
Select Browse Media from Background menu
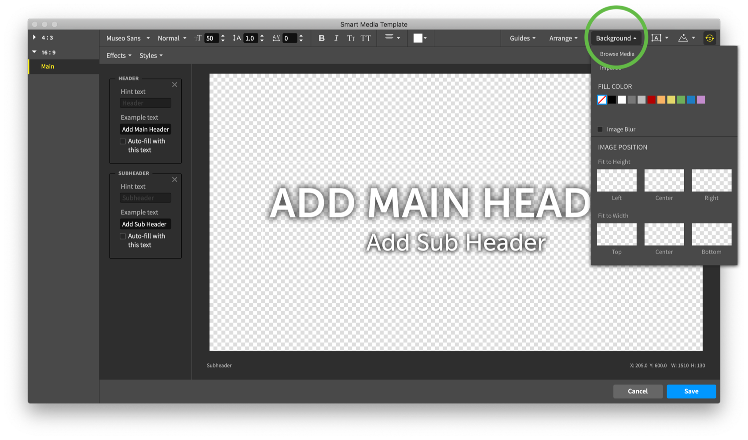click(617, 54)
